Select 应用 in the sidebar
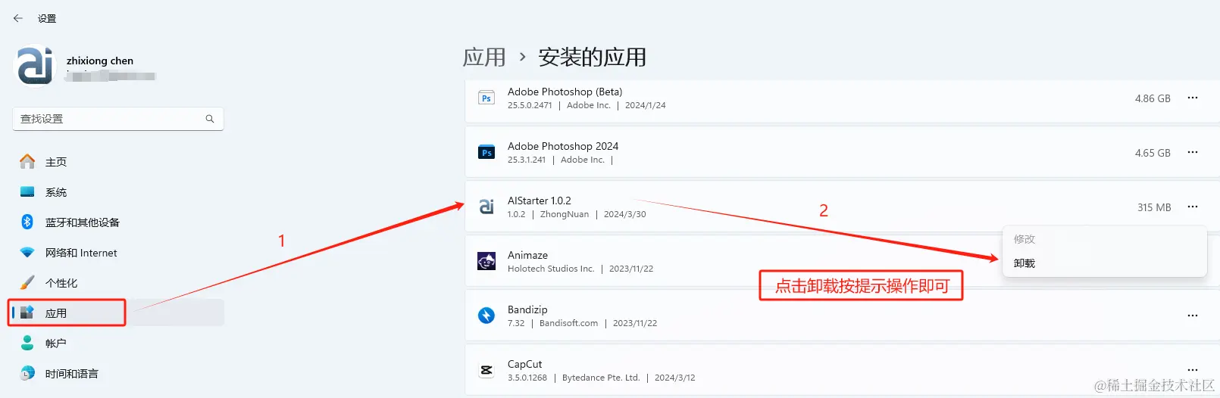The height and width of the screenshot is (398, 1220). (118, 313)
